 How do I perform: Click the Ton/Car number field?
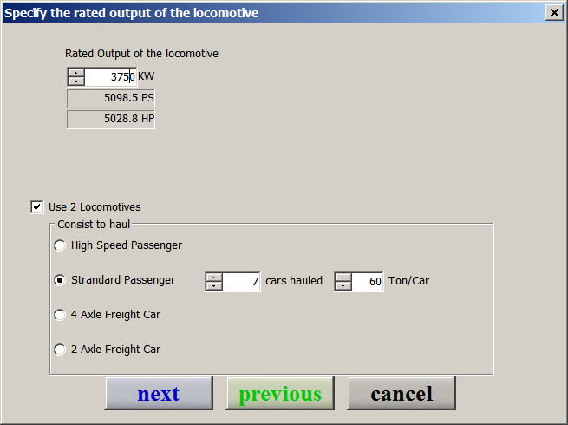368,282
